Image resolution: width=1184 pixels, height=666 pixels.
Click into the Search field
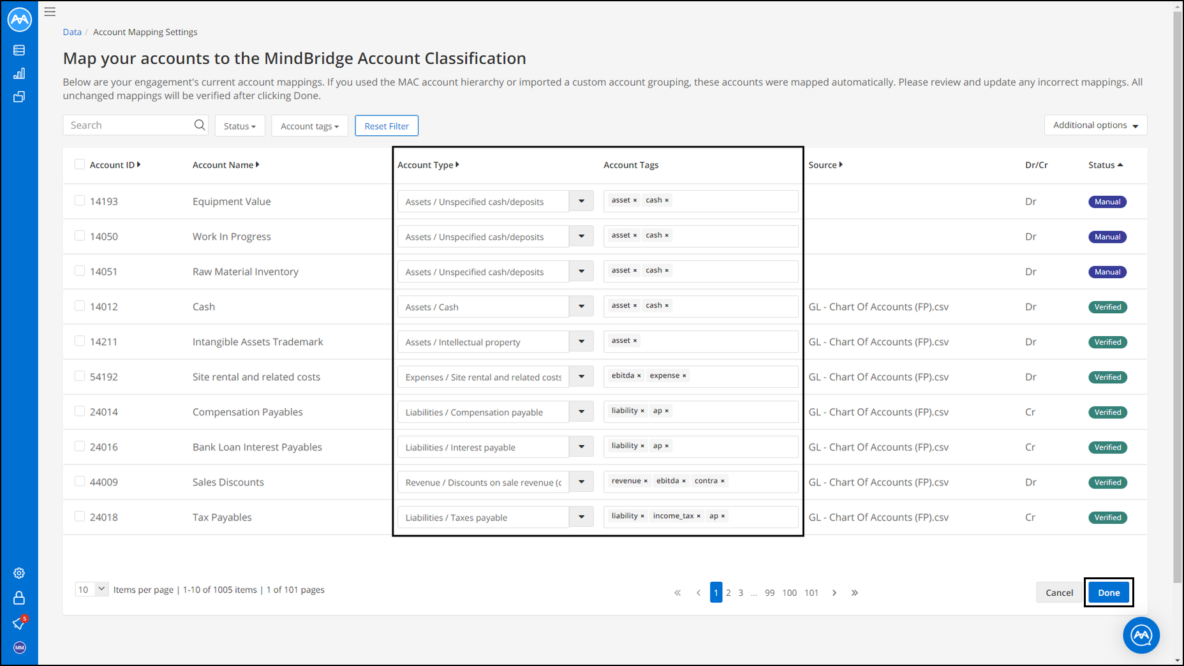coord(135,125)
